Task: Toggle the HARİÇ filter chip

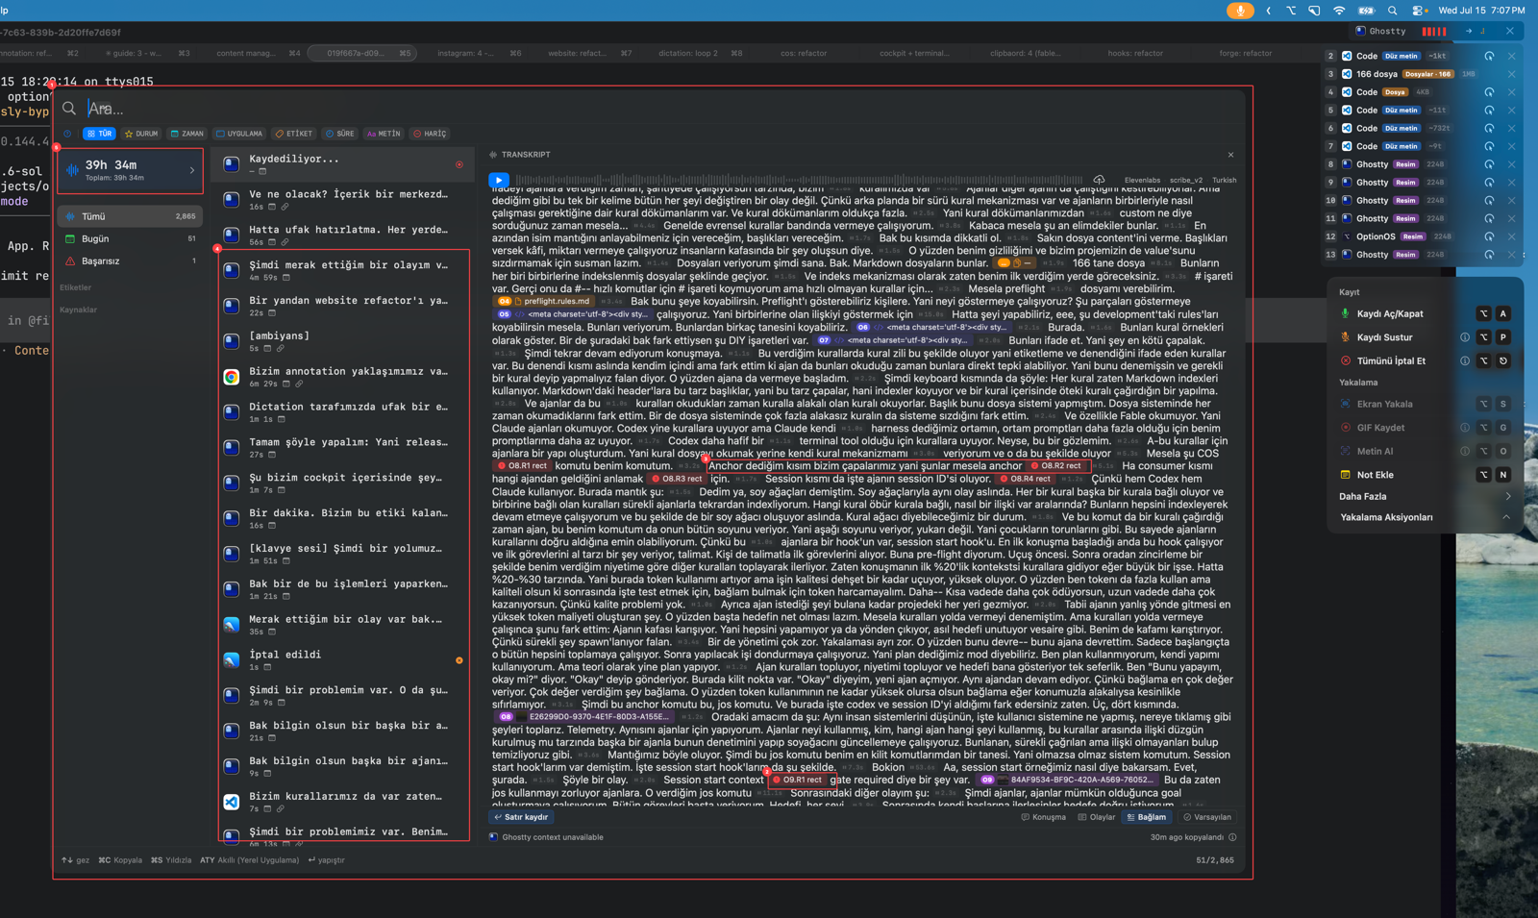Action: click(430, 134)
